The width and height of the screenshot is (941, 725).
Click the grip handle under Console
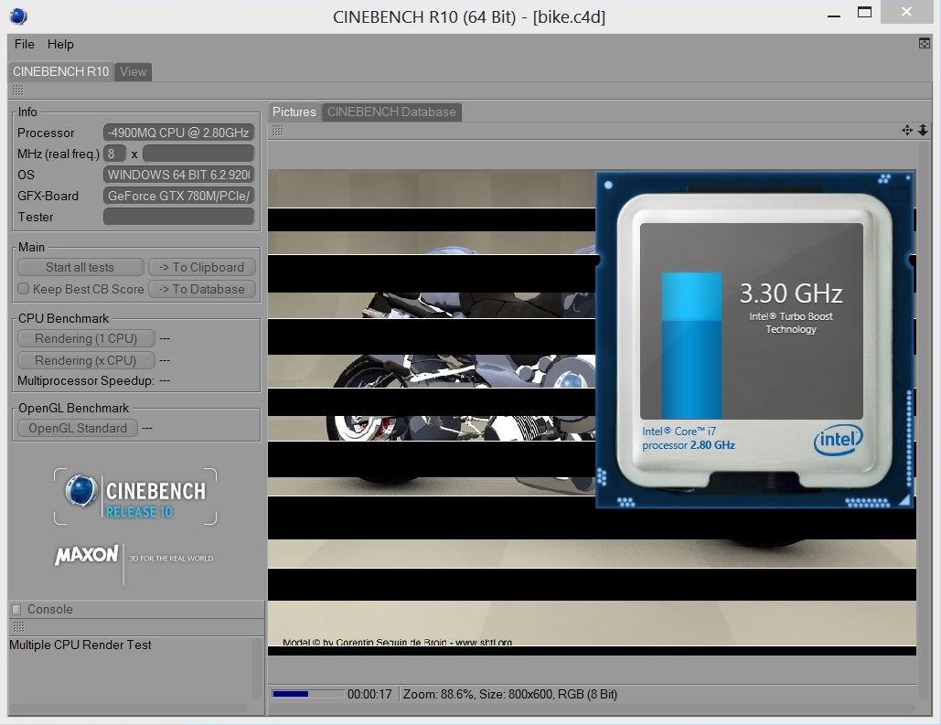18,626
